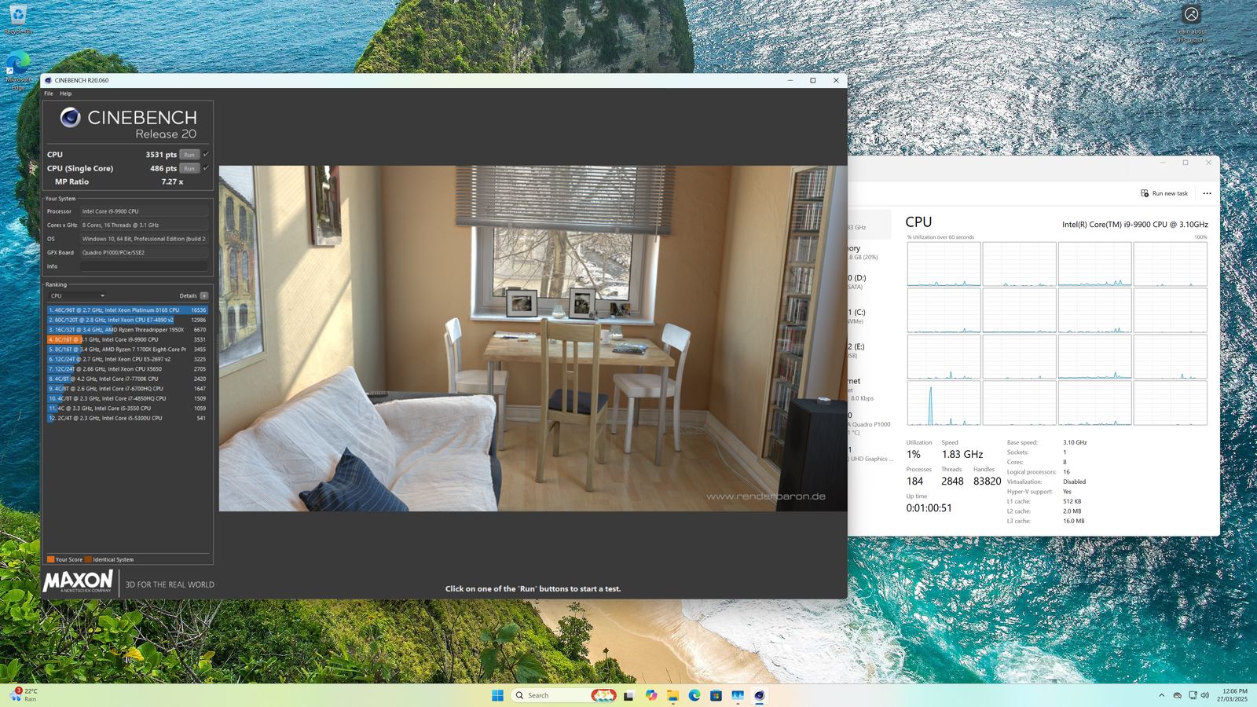The height and width of the screenshot is (707, 1257).
Task: Click the Cinebench logo icon
Action: (70, 117)
